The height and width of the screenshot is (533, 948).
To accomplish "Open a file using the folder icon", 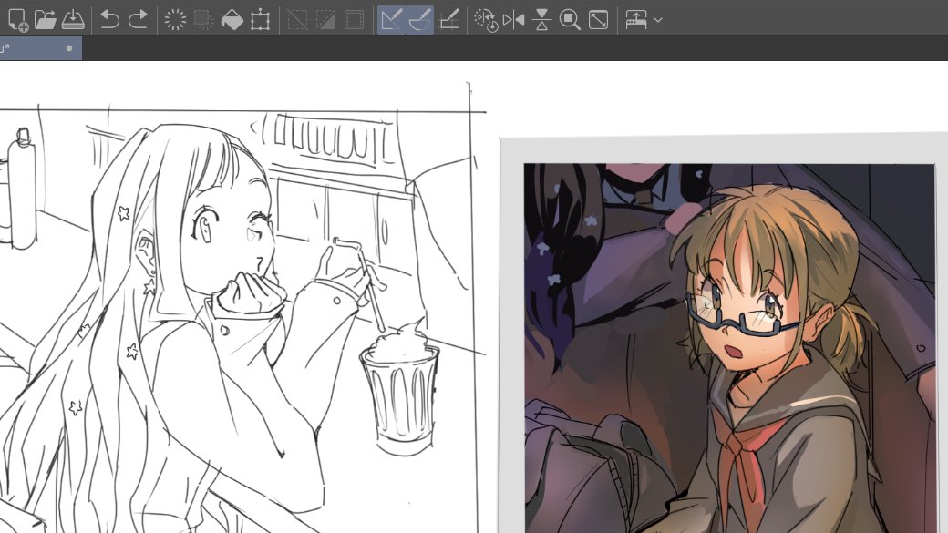I will 46,20.
